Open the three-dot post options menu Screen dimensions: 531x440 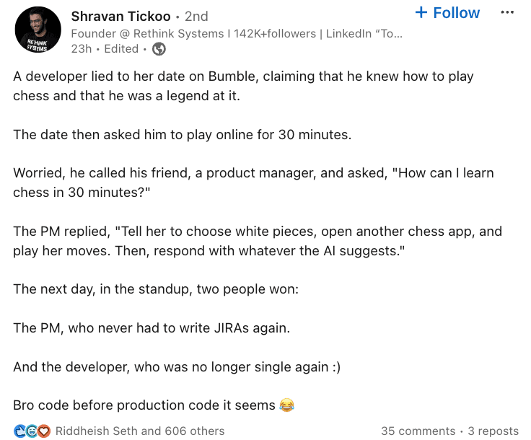(x=507, y=13)
